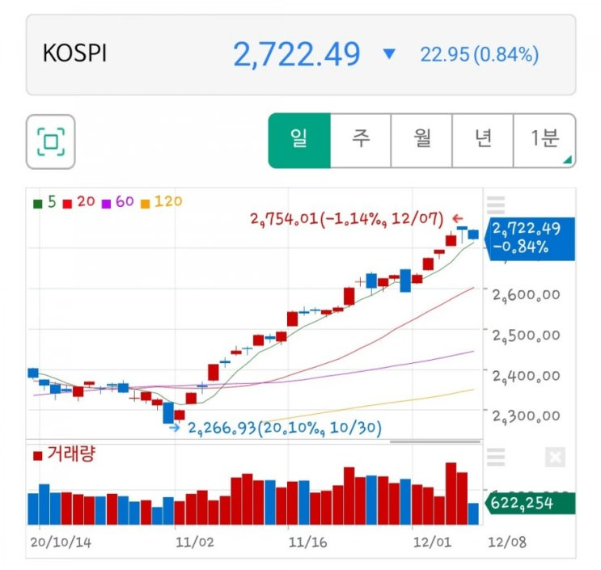
Task: Click the 2,400.00 price axis label
Action: tap(527, 376)
